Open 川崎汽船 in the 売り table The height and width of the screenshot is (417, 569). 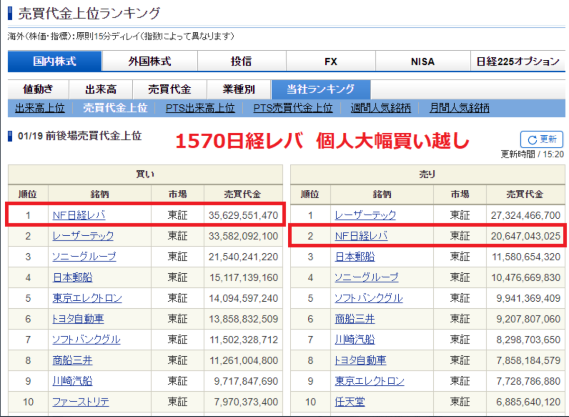[355, 340]
